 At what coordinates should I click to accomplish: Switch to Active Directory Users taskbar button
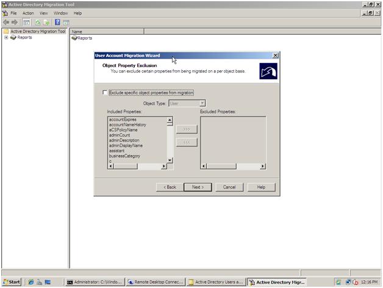[217, 282]
